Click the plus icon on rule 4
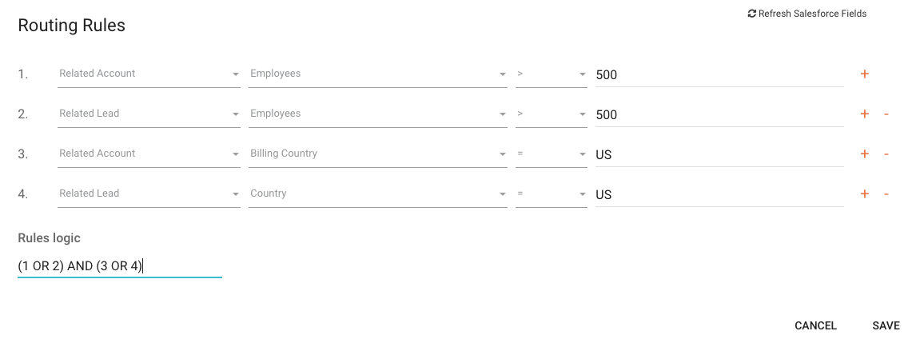Viewport: 924px width, 339px height. point(864,194)
